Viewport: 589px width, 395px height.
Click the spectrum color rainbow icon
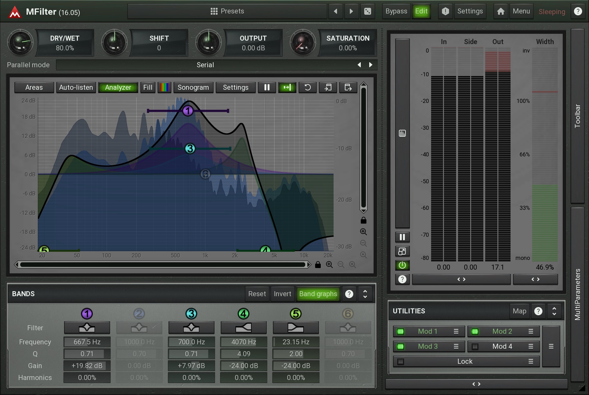[x=164, y=87]
